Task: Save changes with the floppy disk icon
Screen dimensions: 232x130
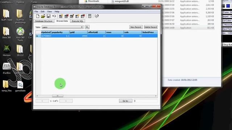Action: (48, 16)
